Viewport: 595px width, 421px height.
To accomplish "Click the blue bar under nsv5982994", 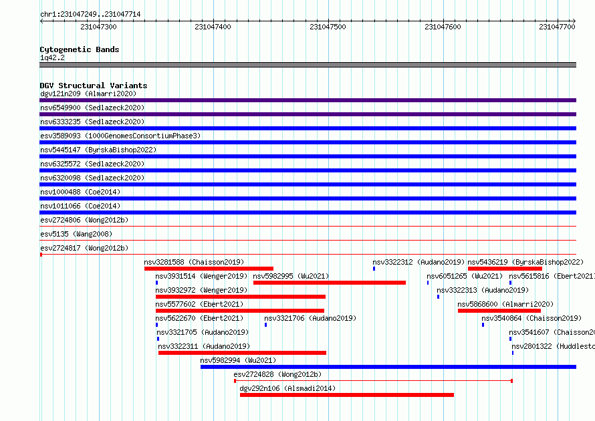I will tap(388, 367).
